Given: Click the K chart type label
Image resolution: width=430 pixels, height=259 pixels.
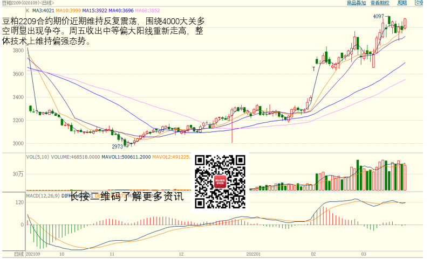Looking at the screenshot, I should point(28,10).
